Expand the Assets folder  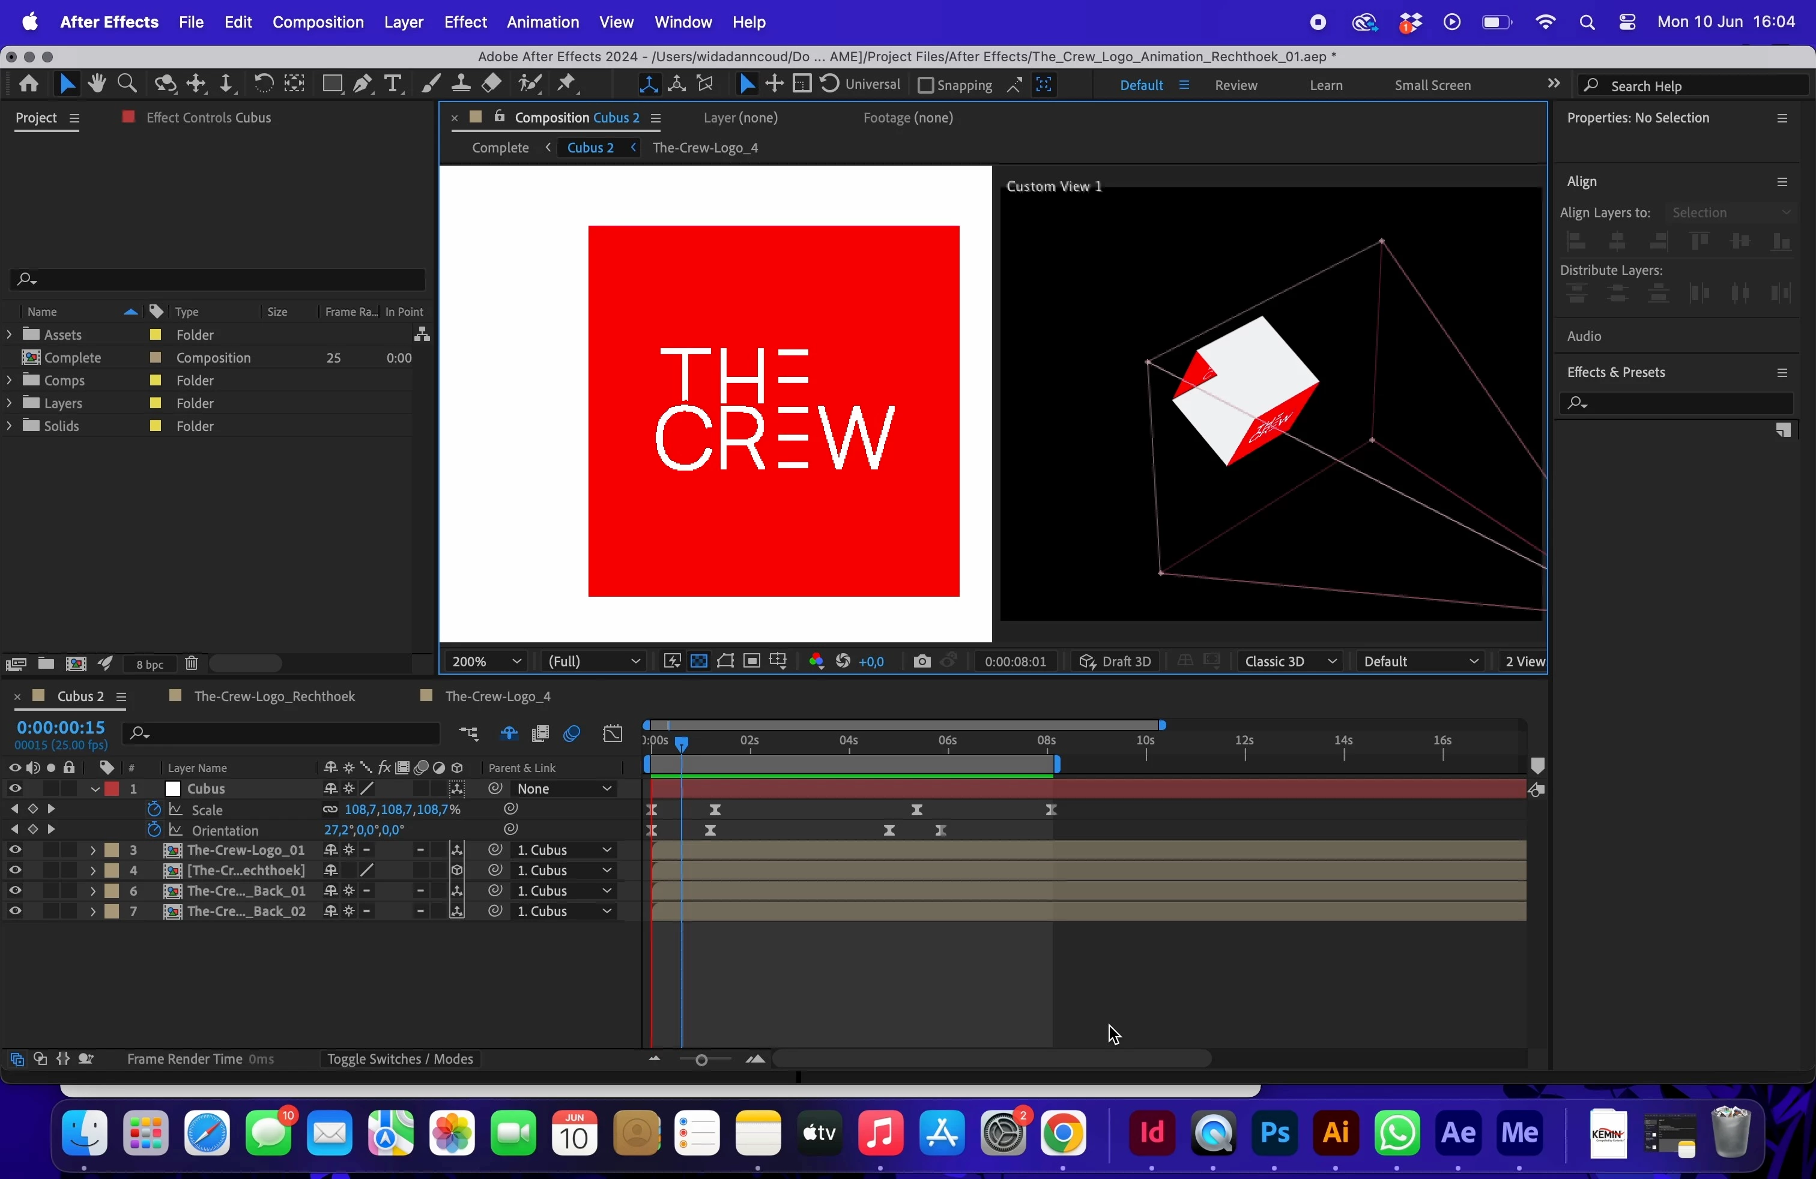point(9,335)
